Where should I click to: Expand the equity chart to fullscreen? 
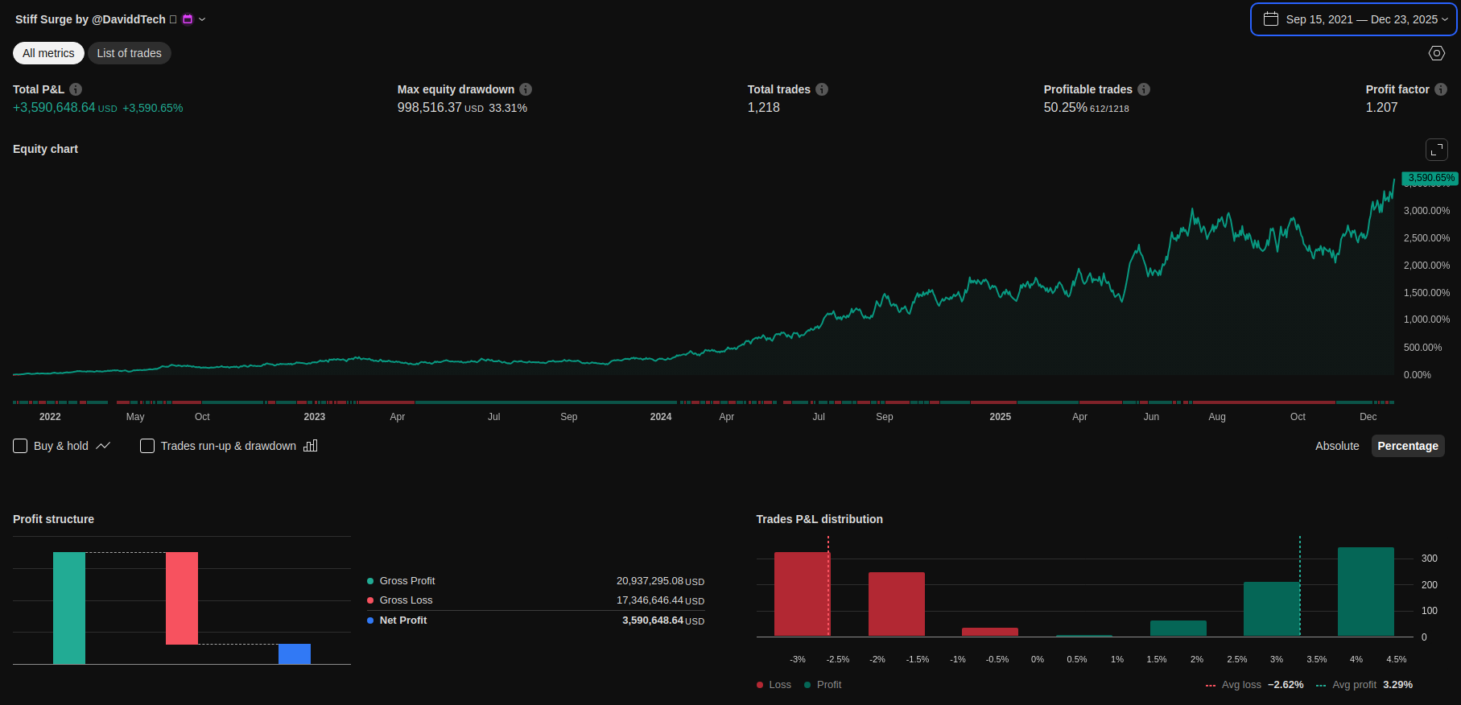[x=1437, y=150]
